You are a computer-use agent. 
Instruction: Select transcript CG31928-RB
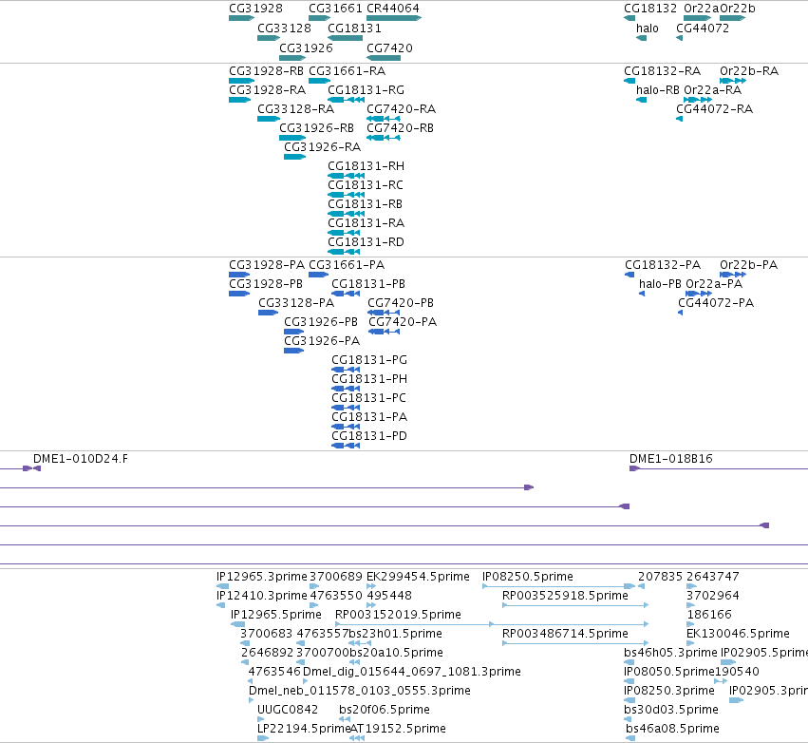(x=242, y=81)
